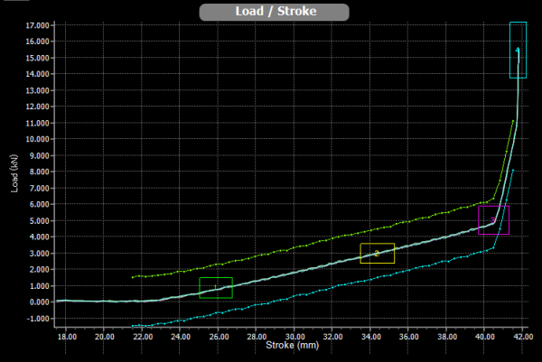Select the green evaluation window box
This screenshot has height=362, width=542.
[x=216, y=287]
